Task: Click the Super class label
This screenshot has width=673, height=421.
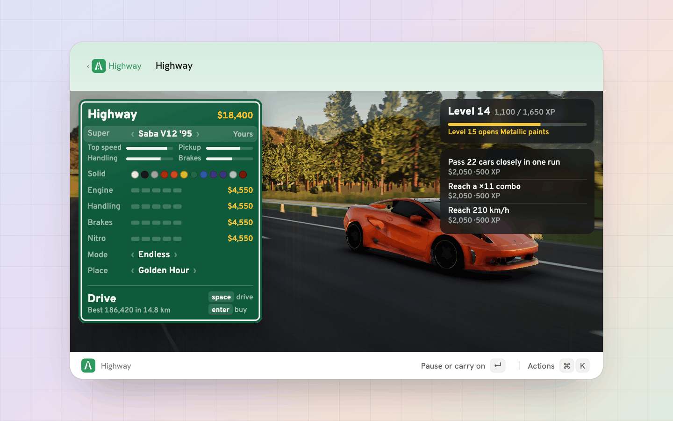Action: pyautogui.click(x=99, y=133)
